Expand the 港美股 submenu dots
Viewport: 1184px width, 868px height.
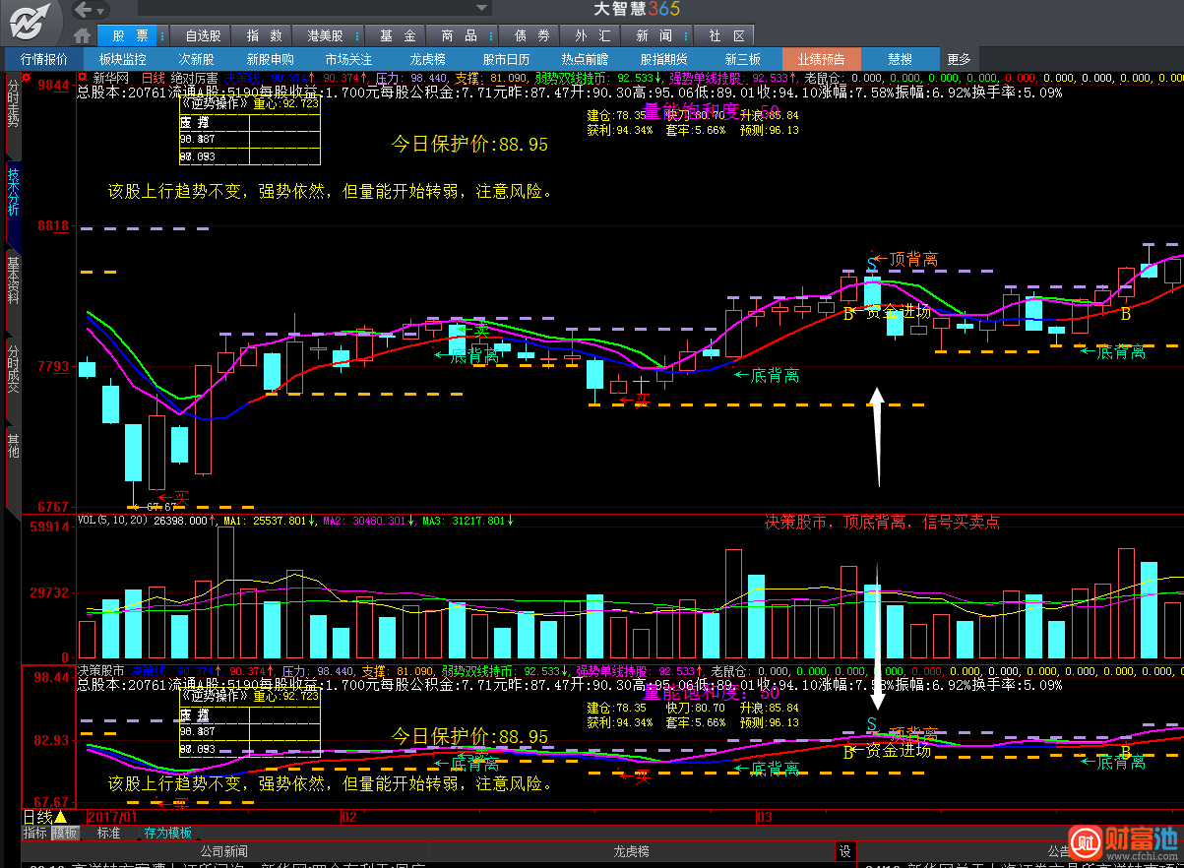tap(359, 35)
